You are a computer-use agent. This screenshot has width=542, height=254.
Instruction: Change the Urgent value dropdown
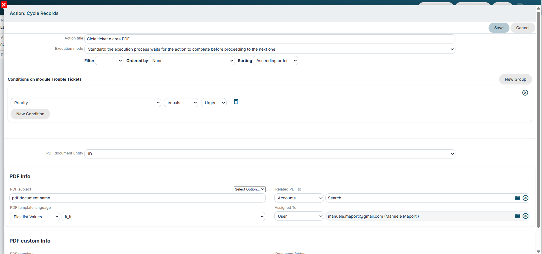[x=214, y=103]
